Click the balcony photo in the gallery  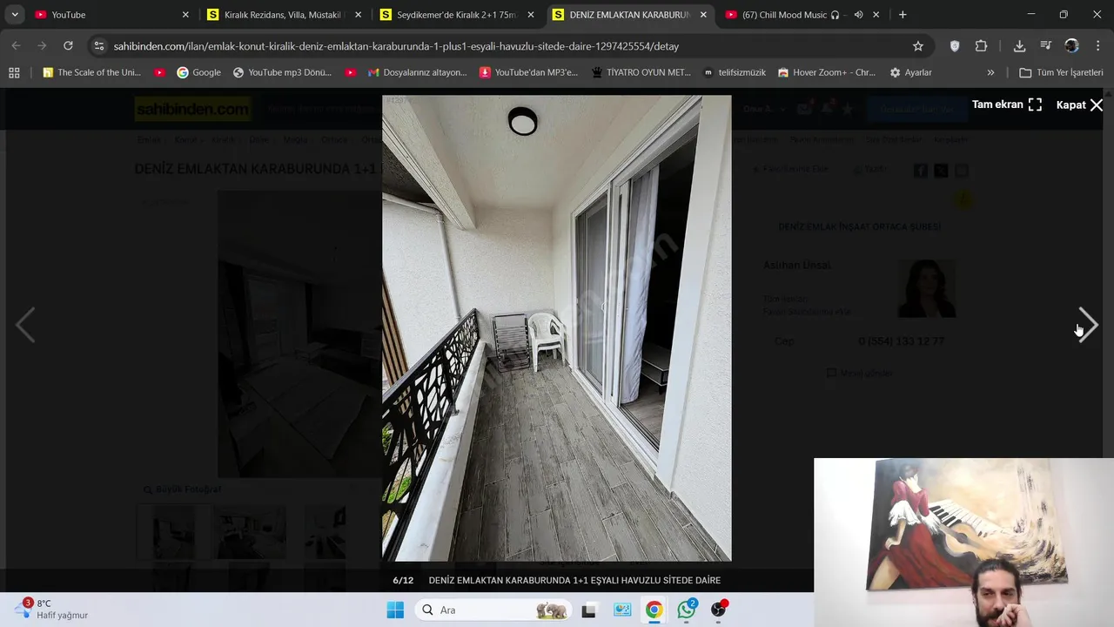(x=557, y=328)
